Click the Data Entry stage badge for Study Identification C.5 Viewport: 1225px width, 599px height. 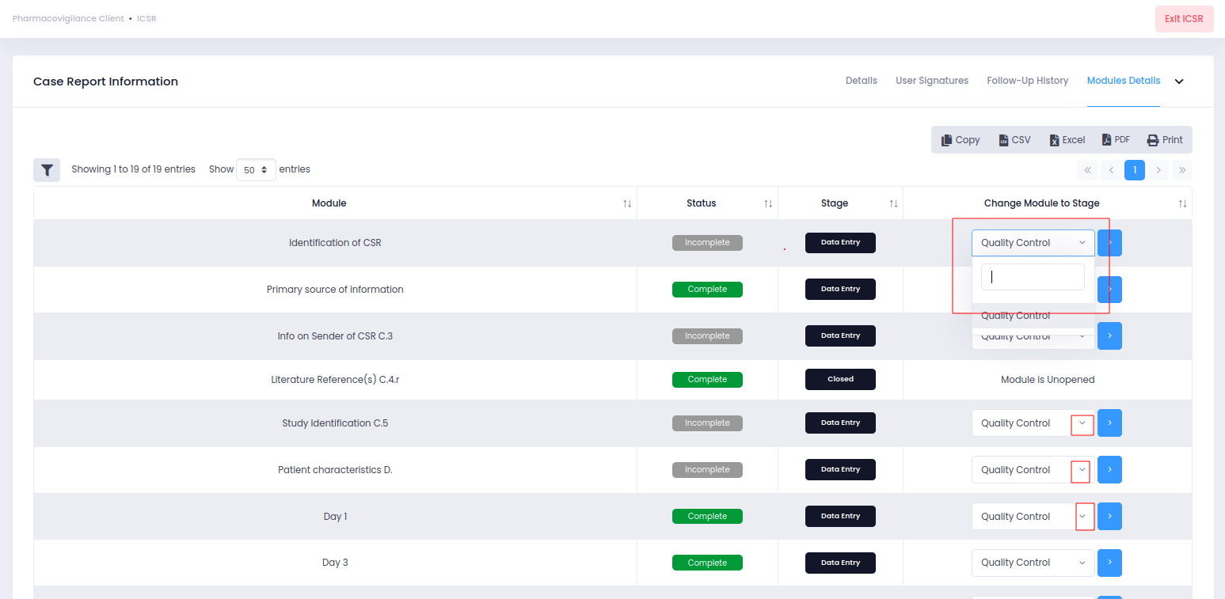[x=840, y=423]
